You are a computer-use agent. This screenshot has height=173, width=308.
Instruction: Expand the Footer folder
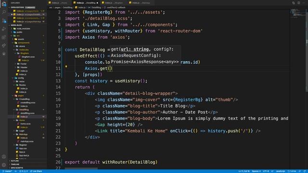coord(23,64)
